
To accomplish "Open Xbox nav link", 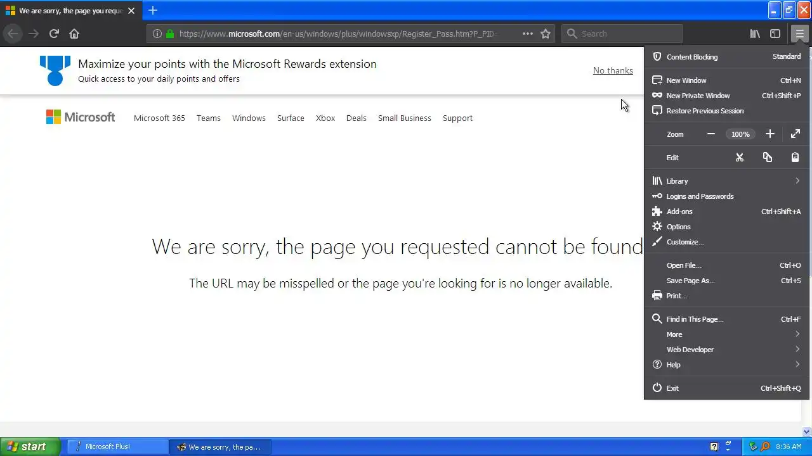I will coord(325,118).
